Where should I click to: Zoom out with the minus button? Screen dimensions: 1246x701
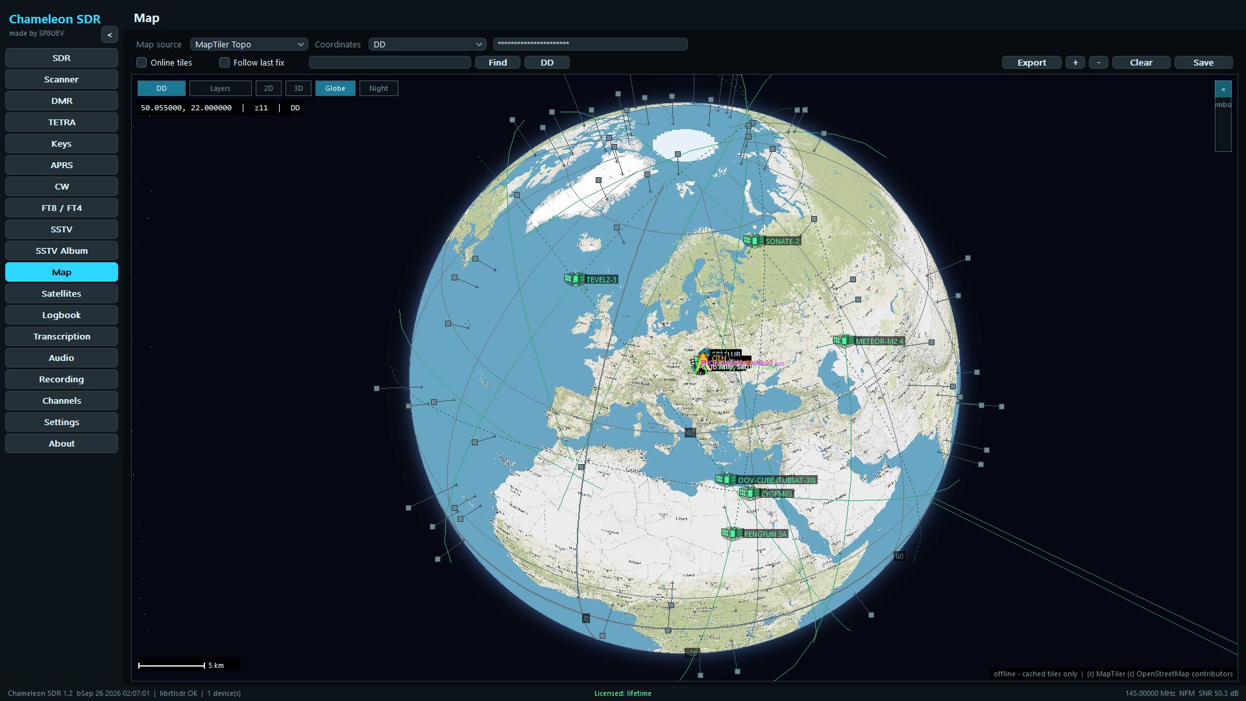(1098, 62)
